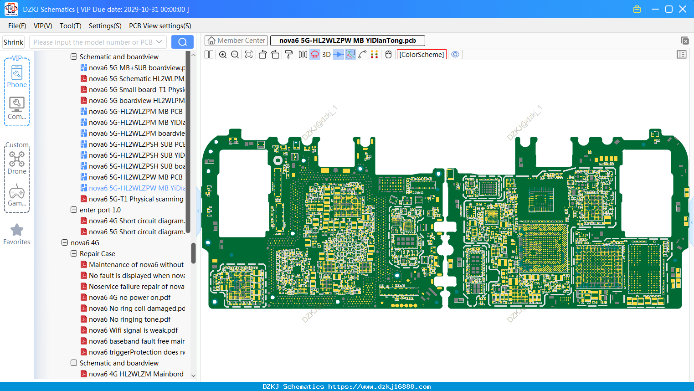Click the yellow briefcase icon in title bar
This screenshot has height=391, width=694.
coord(637,9)
